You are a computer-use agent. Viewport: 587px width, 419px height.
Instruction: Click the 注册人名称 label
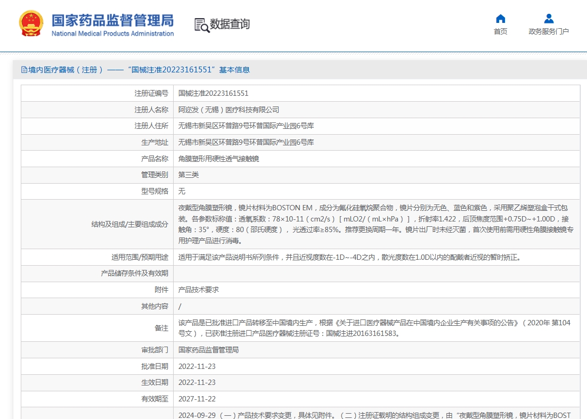[151, 110]
